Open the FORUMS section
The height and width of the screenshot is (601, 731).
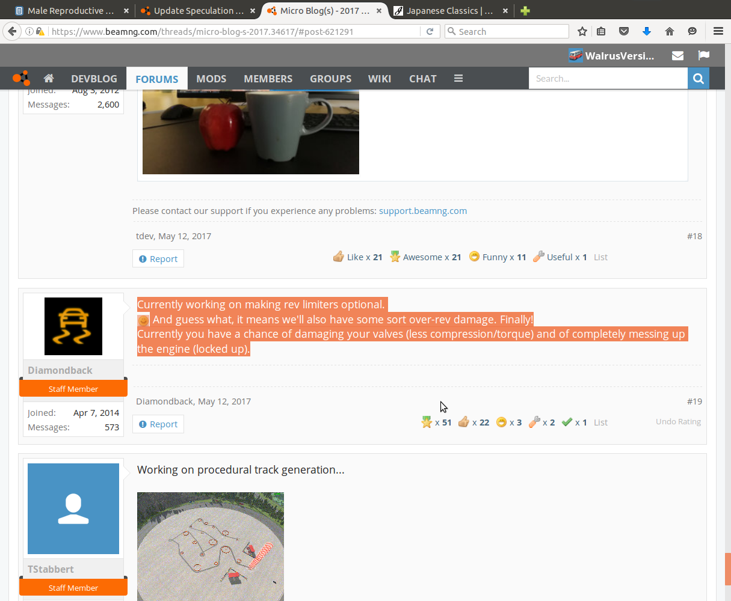click(x=157, y=79)
